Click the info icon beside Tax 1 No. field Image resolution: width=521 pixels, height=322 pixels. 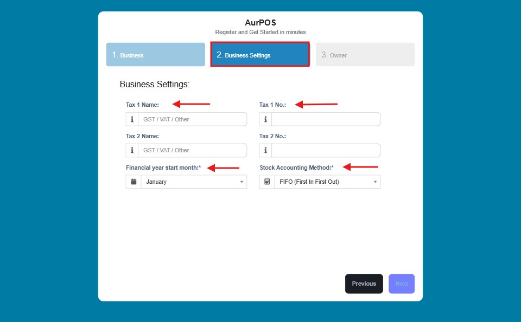pyautogui.click(x=265, y=119)
